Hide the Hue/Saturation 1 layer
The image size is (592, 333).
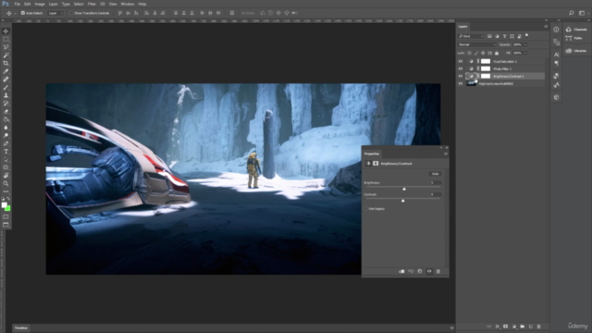pos(461,61)
